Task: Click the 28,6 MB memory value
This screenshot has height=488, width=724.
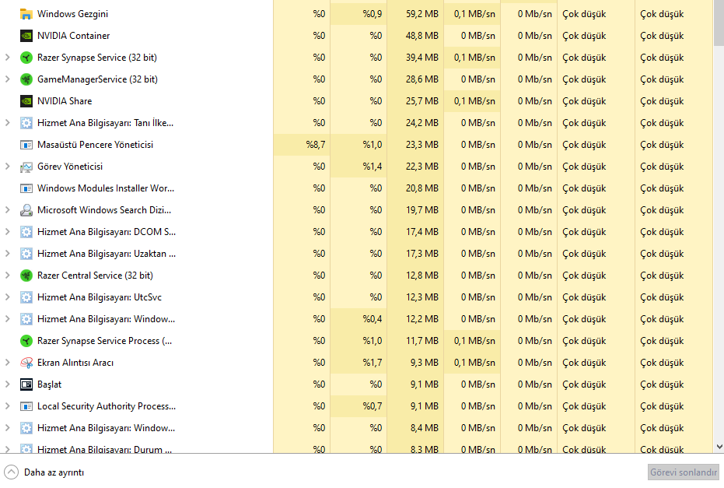Action: (422, 79)
